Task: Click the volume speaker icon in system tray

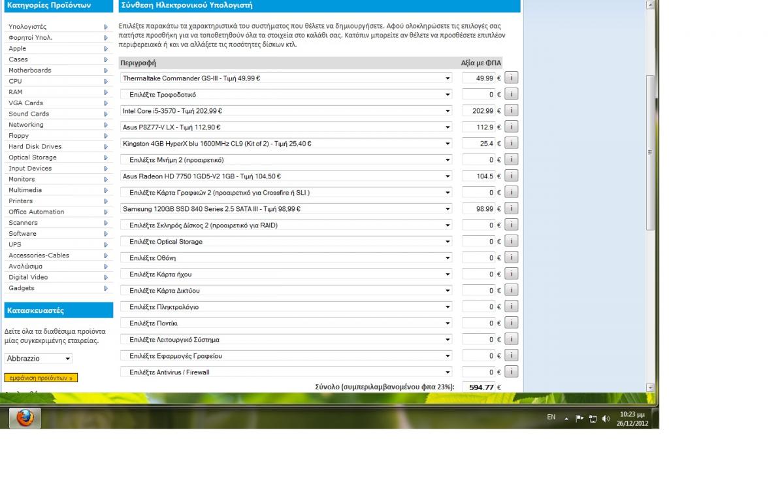Action: [x=606, y=418]
